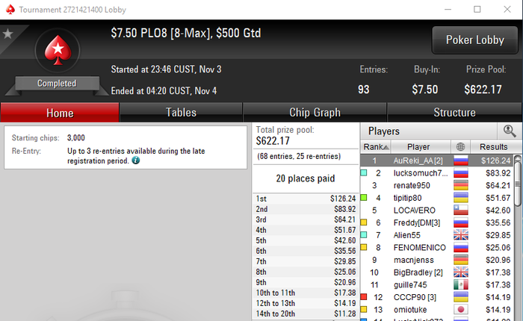
Task: Switch to the Tables tab
Action: (x=181, y=112)
